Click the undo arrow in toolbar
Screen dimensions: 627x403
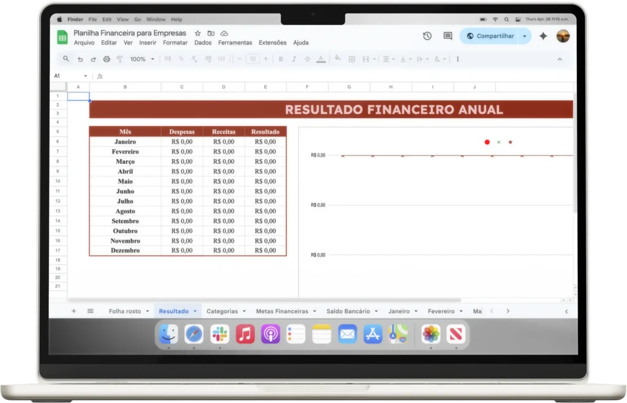click(x=80, y=59)
